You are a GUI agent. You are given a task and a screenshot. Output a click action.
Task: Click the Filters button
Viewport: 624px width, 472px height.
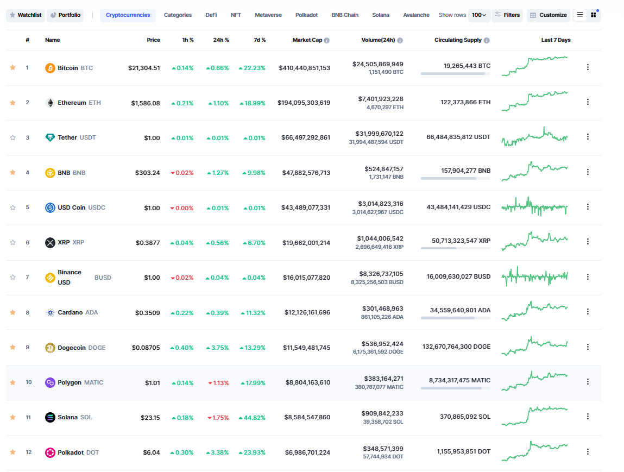click(x=507, y=15)
